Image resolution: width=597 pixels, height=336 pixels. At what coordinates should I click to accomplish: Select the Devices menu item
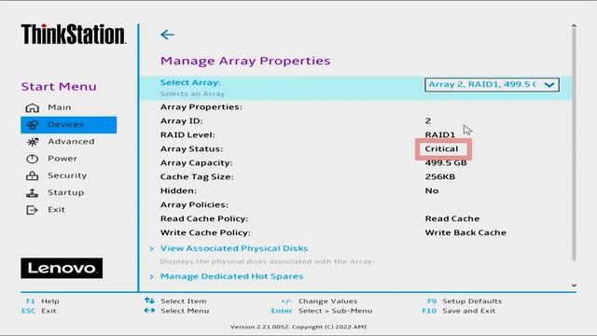[x=68, y=125]
